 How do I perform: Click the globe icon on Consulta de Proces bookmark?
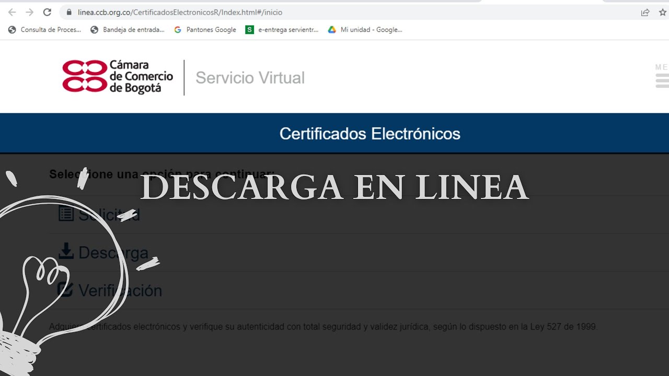pos(11,30)
